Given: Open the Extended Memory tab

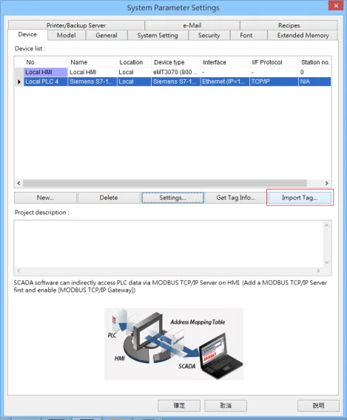Looking at the screenshot, I should coord(303,36).
